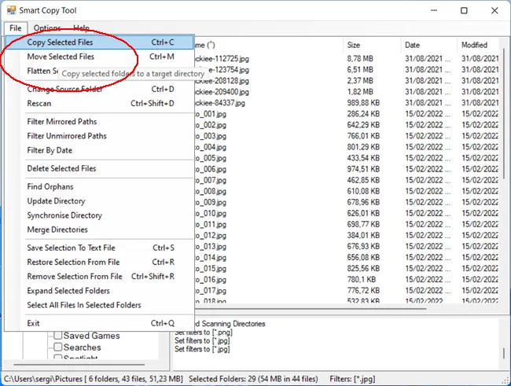Choose Remove Selection From File
The width and height of the screenshot is (511, 386).
point(100,277)
